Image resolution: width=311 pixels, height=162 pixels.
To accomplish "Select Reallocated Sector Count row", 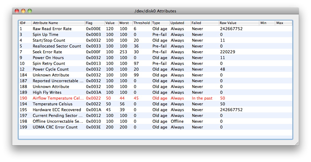I will (x=155, y=46).
